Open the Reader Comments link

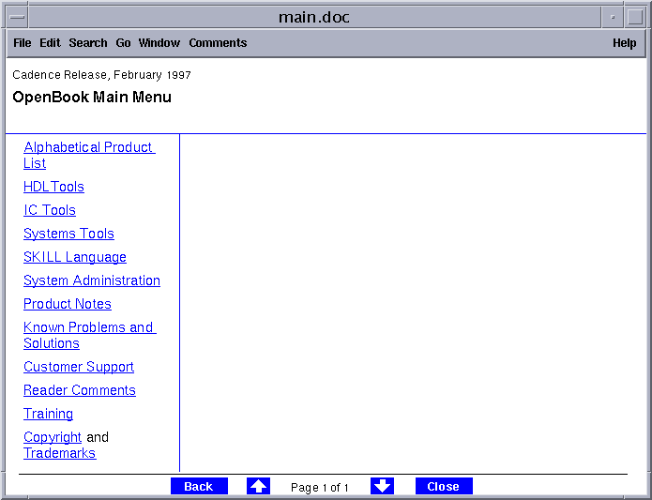coord(80,390)
